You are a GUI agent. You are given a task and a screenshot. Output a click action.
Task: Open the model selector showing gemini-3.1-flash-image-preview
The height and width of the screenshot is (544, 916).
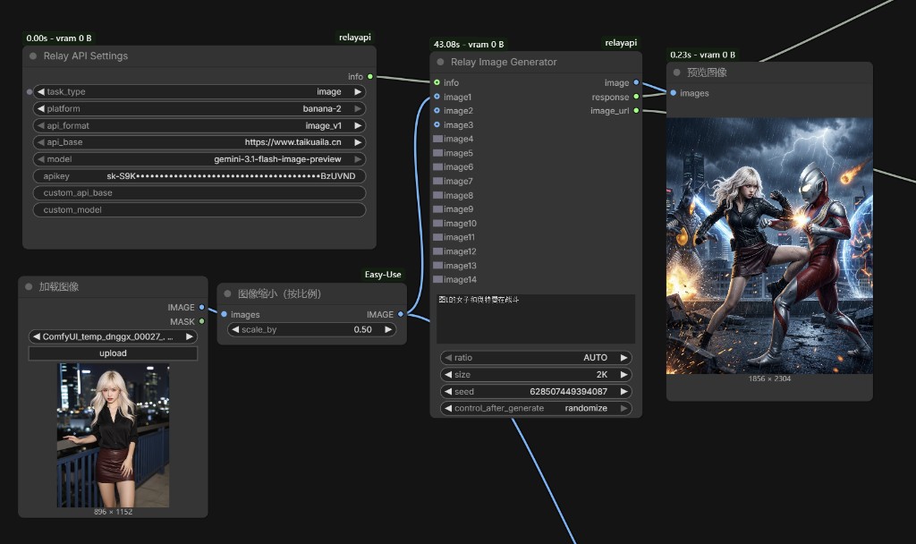point(199,159)
